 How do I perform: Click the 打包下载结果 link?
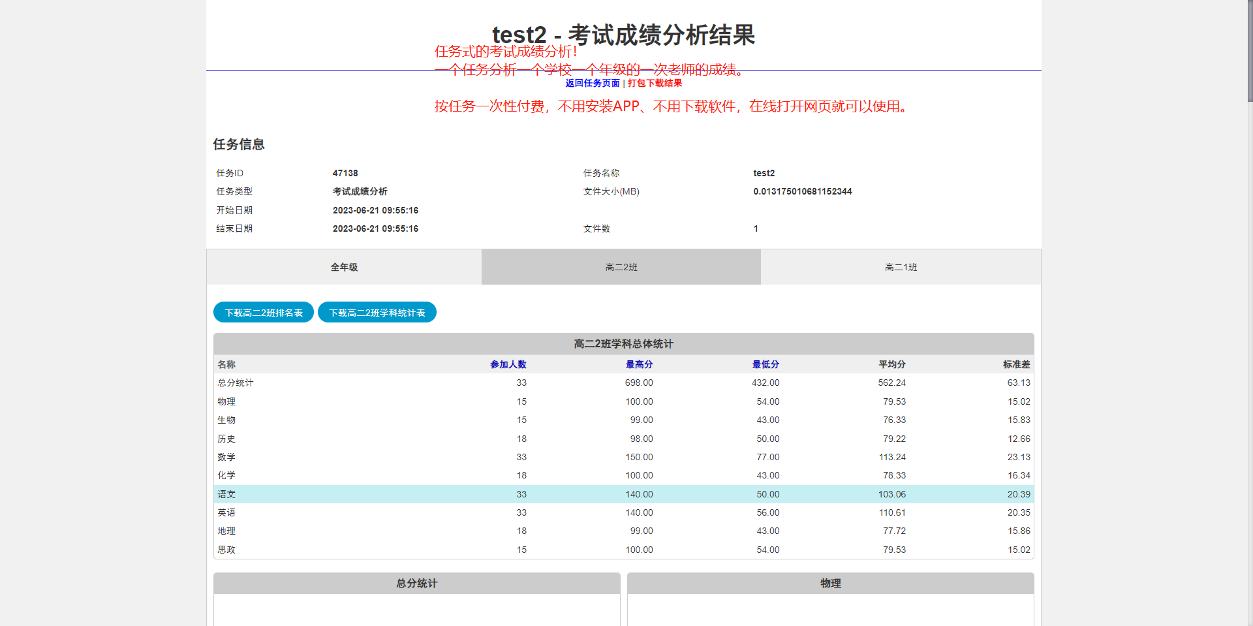[655, 83]
